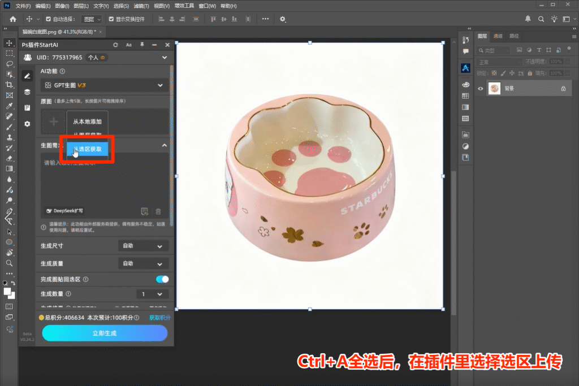Image resolution: width=579 pixels, height=386 pixels.
Task: Open the 生成质量 dropdown
Action: 143,263
